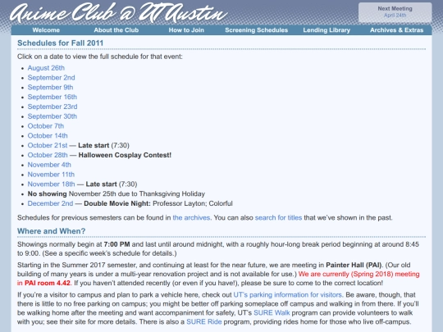The height and width of the screenshot is (332, 443).
Task: Click the red 'PAI room 4.42' text
Action: (x=48, y=283)
